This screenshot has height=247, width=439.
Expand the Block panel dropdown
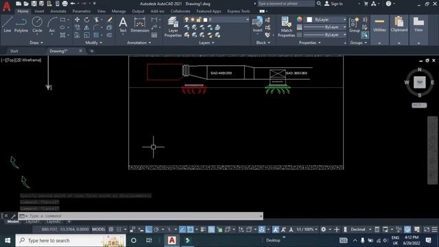pos(263,43)
